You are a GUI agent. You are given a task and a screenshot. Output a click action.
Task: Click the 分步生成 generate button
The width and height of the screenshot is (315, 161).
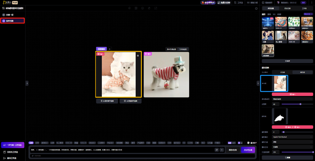pyautogui.click(x=248, y=150)
